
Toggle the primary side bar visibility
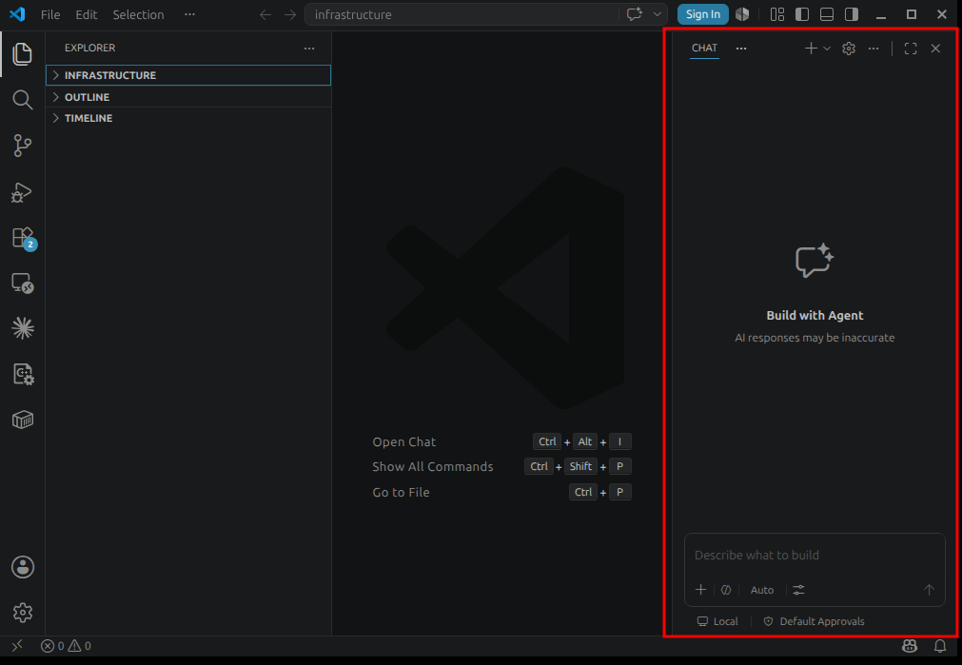point(802,14)
